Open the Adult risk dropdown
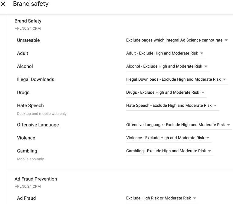The height and width of the screenshot is (204, 233). (x=165, y=53)
